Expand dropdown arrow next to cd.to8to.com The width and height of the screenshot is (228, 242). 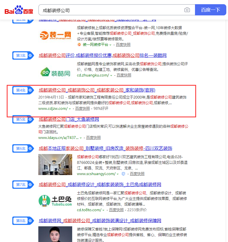(104, 210)
